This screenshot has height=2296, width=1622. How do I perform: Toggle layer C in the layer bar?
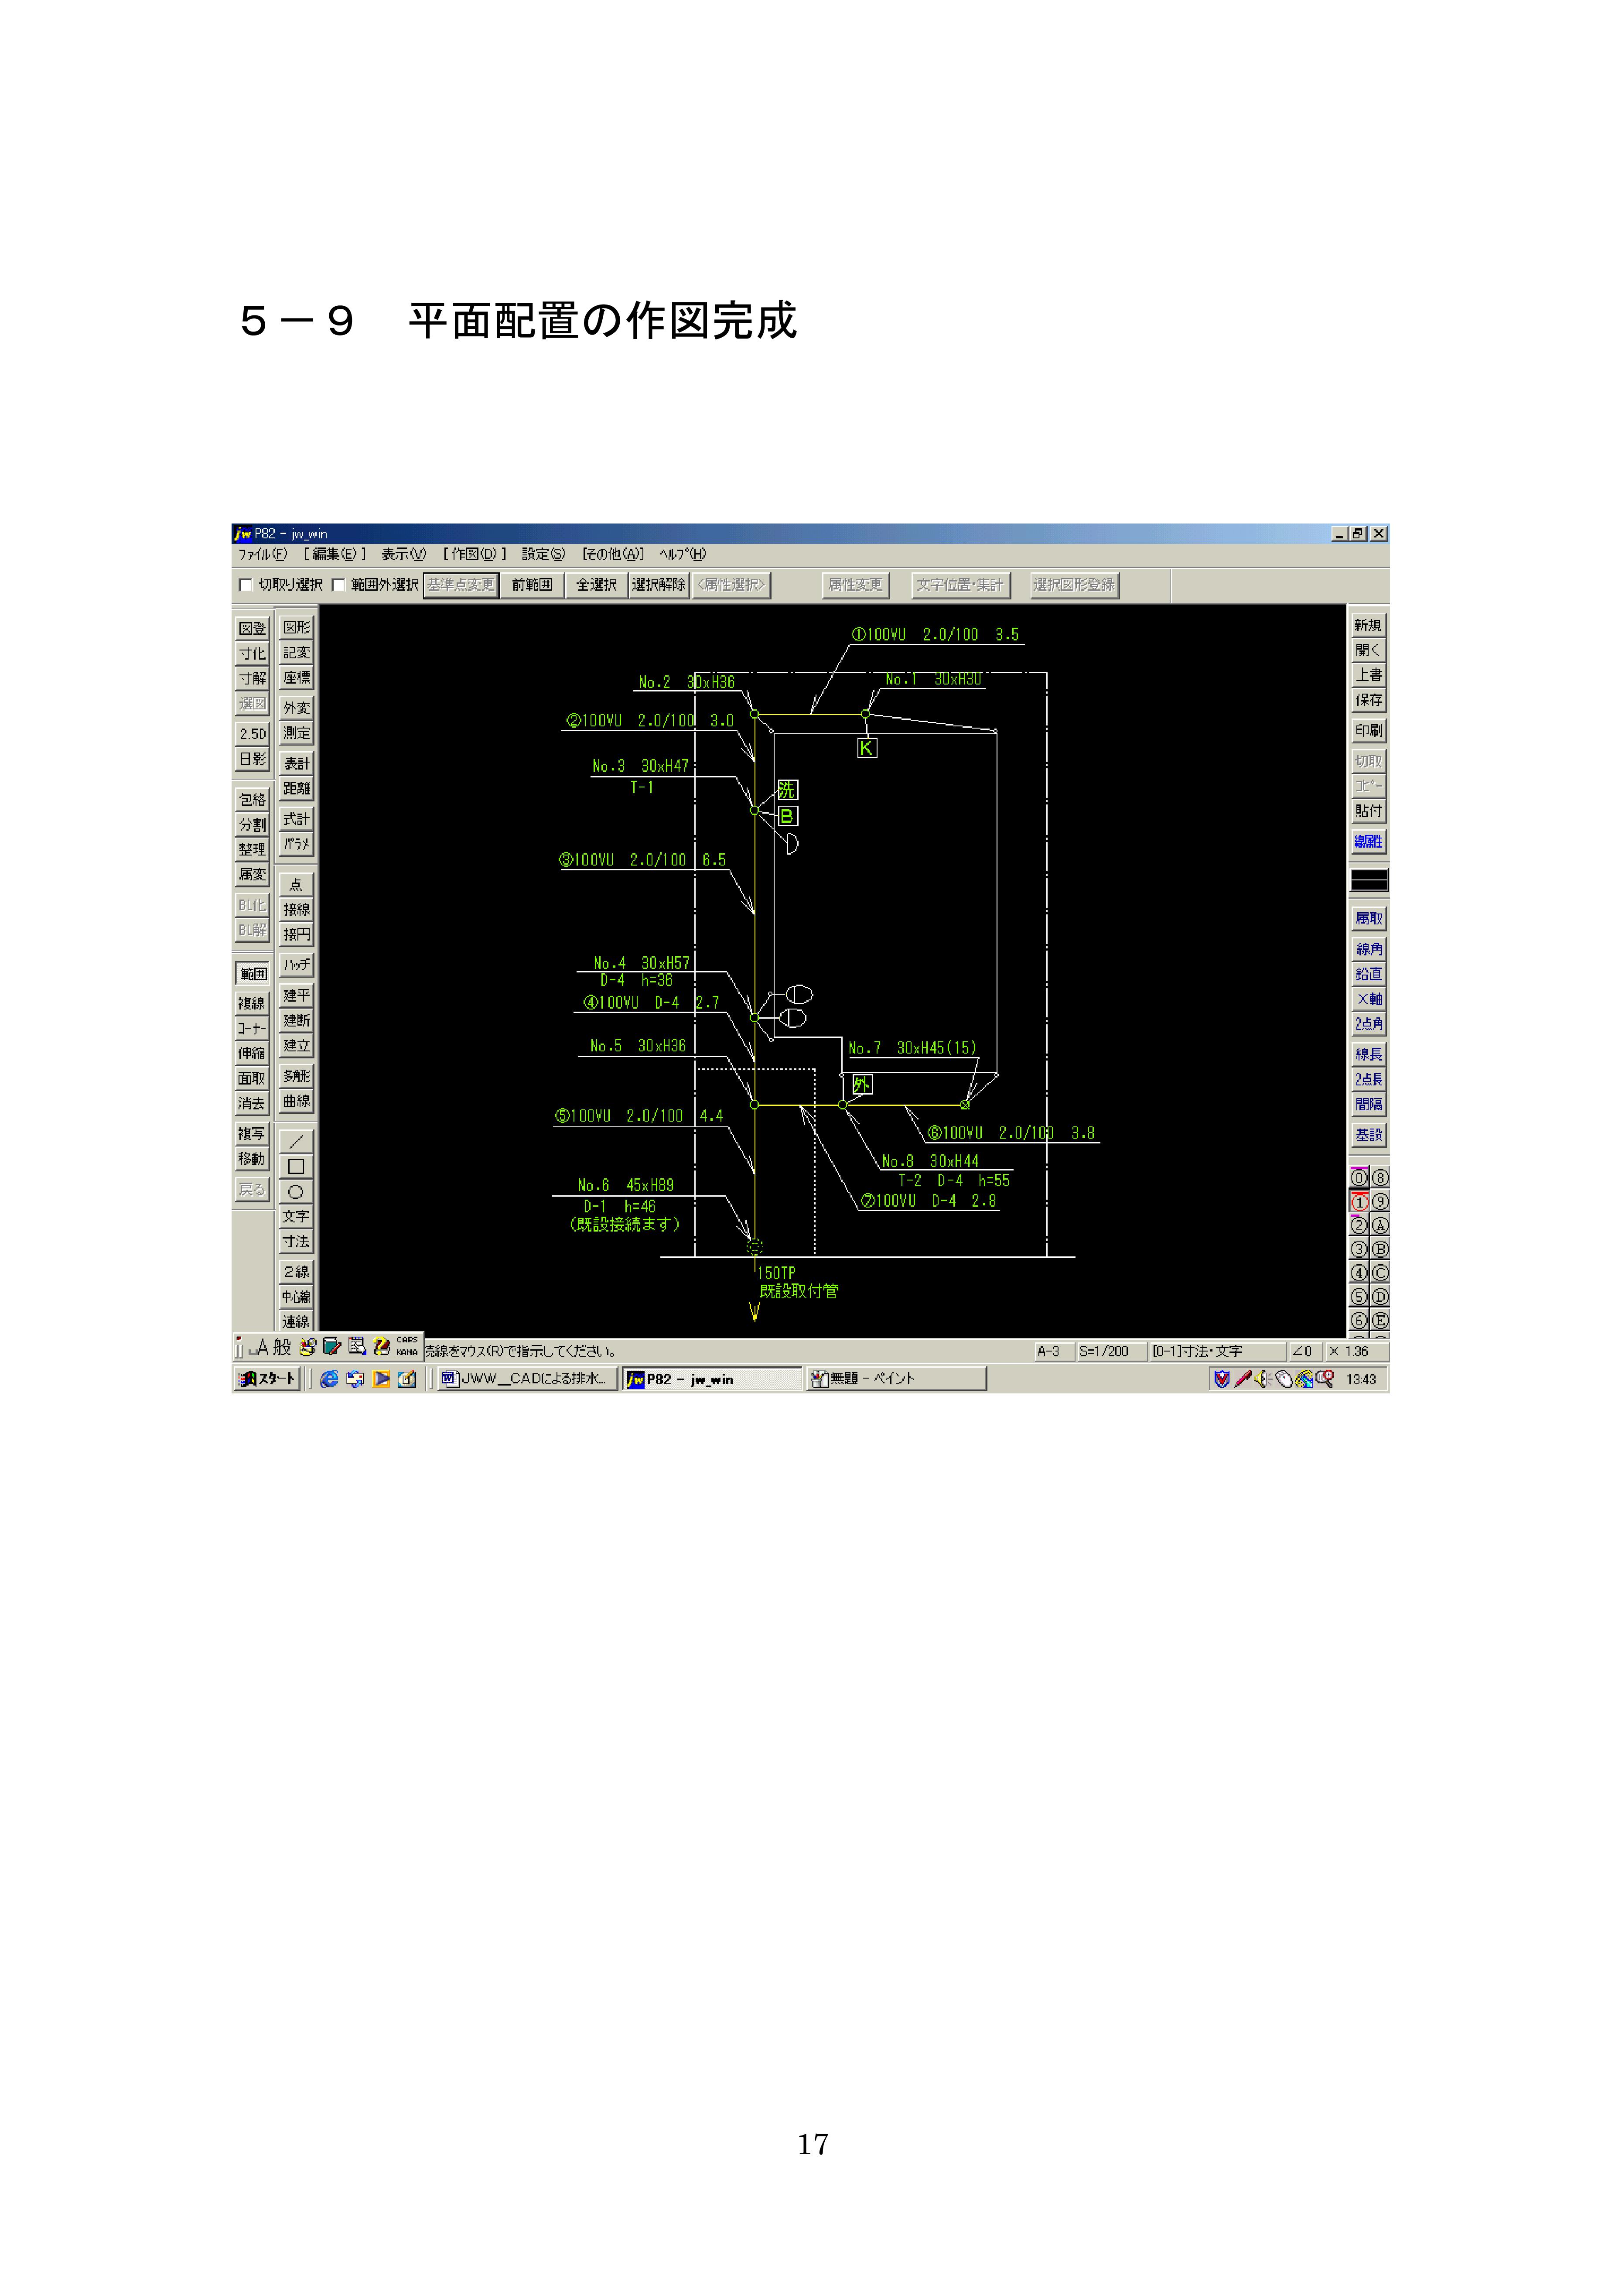pyautogui.click(x=1380, y=1273)
